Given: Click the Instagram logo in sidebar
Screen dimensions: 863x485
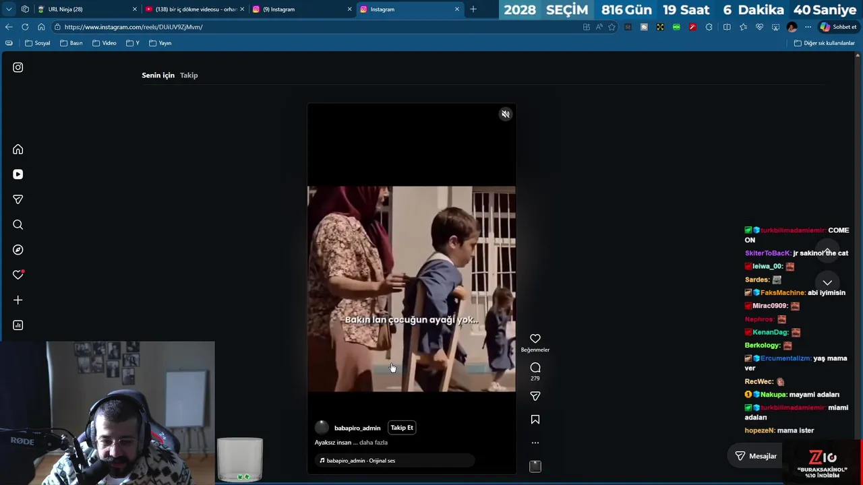Looking at the screenshot, I should pos(18,67).
